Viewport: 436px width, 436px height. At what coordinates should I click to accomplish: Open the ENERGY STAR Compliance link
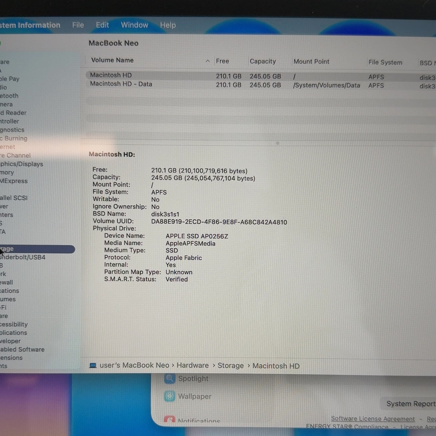(x=347, y=427)
